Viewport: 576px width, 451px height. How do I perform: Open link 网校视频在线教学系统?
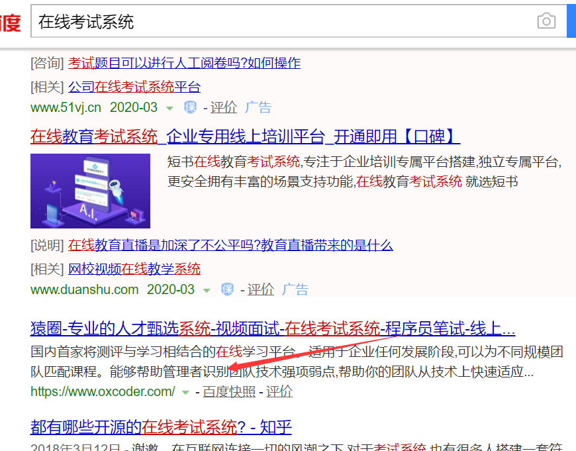coord(134,269)
